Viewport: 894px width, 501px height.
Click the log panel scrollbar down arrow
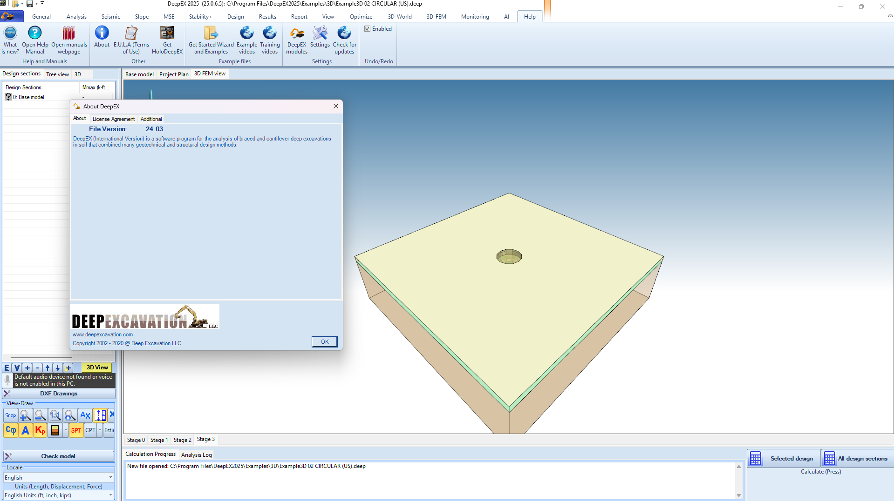pyautogui.click(x=738, y=495)
